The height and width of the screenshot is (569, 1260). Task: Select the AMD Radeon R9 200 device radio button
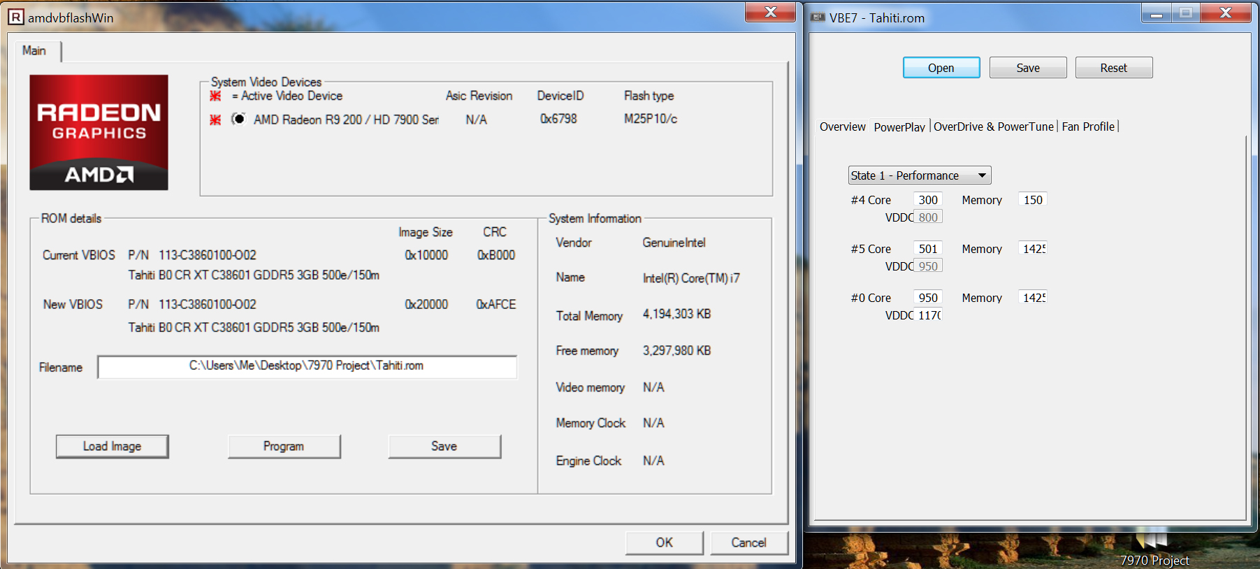[x=238, y=119]
